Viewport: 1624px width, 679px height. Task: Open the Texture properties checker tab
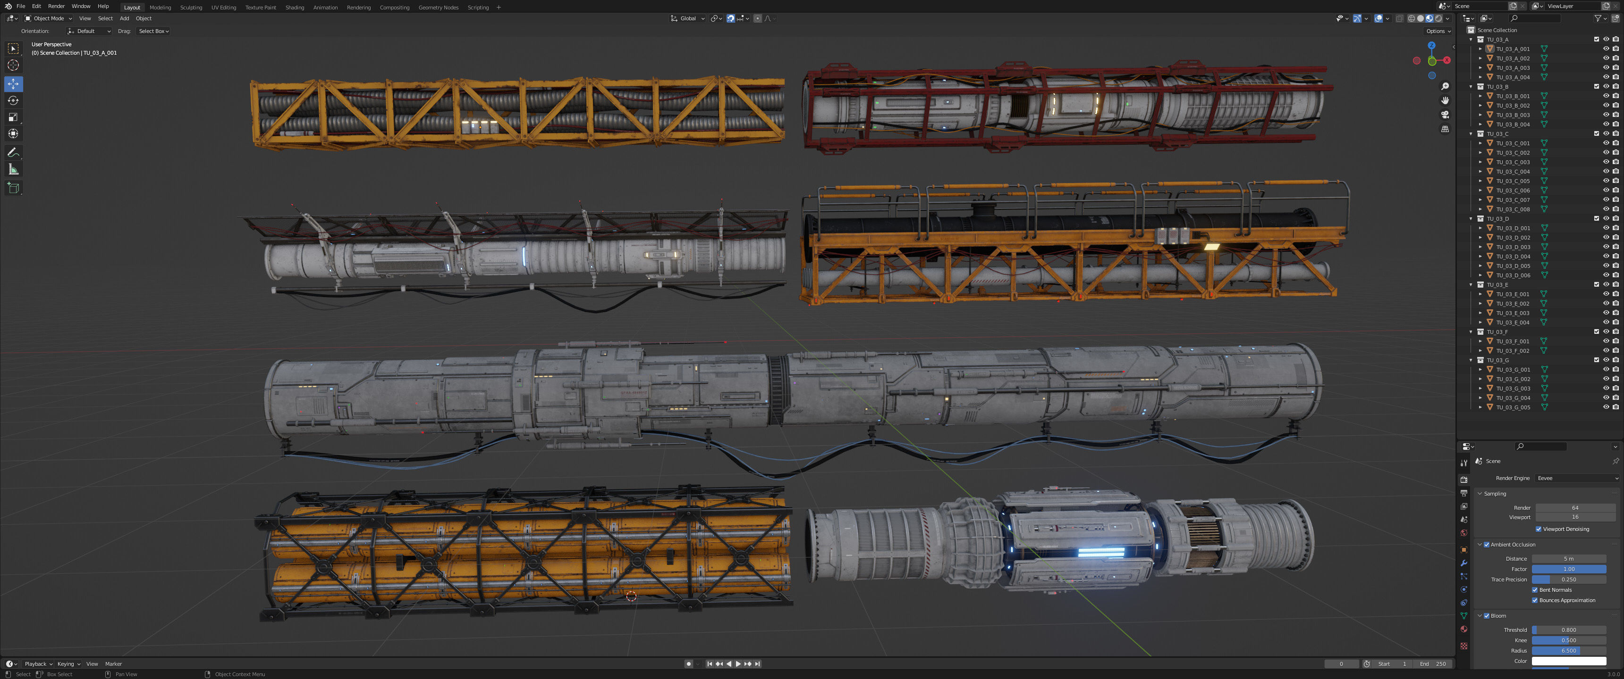click(1464, 646)
